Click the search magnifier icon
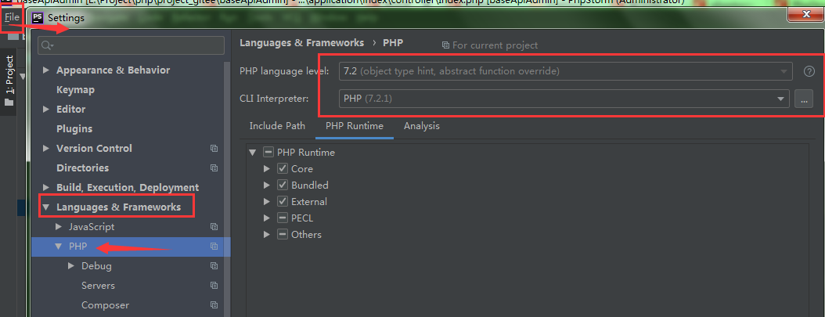825x317 pixels. click(47, 45)
